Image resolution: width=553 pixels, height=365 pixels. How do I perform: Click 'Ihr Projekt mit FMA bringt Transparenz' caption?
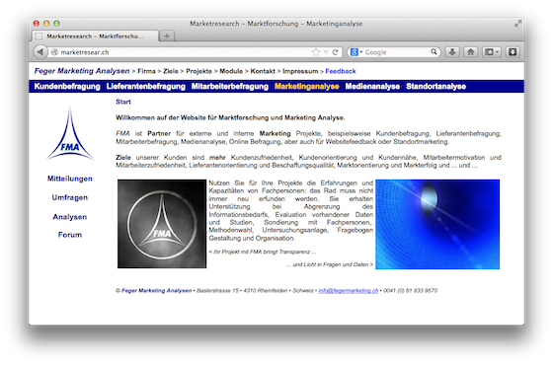262,252
